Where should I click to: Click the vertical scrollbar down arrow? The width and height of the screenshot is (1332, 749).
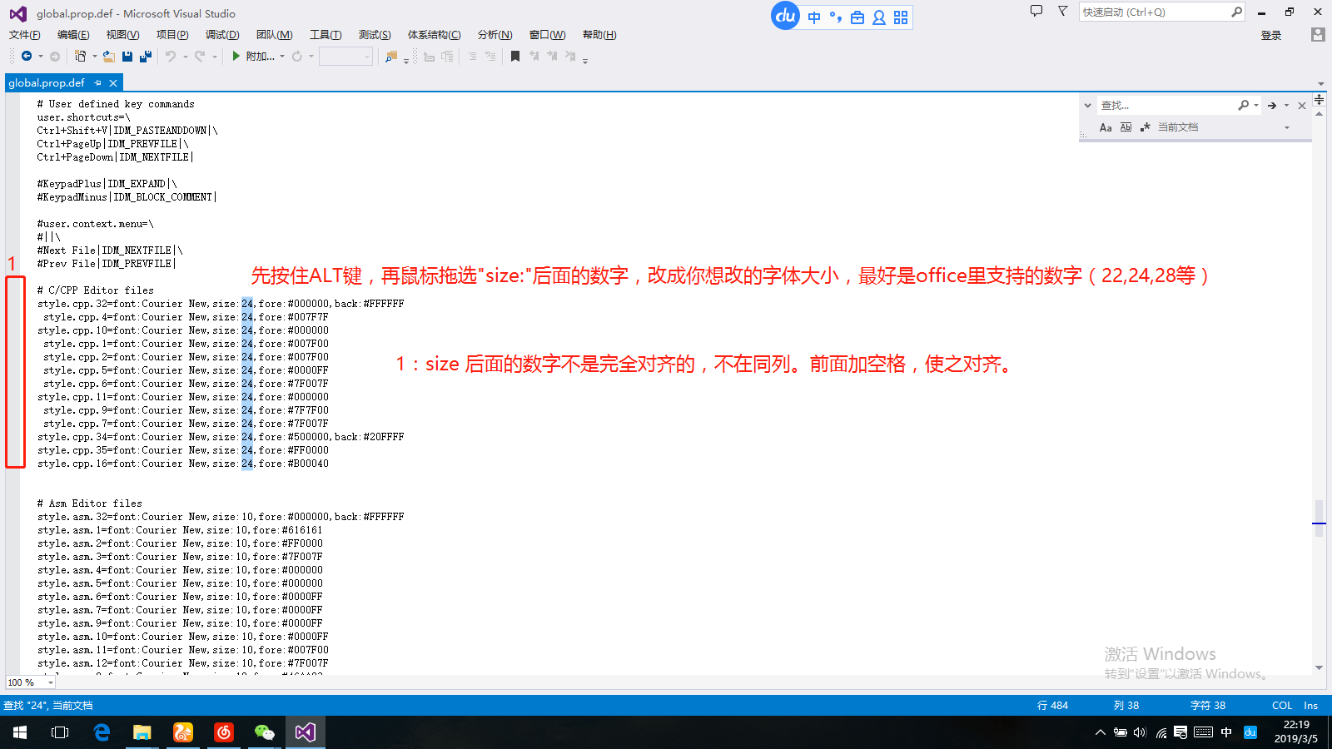(1319, 667)
